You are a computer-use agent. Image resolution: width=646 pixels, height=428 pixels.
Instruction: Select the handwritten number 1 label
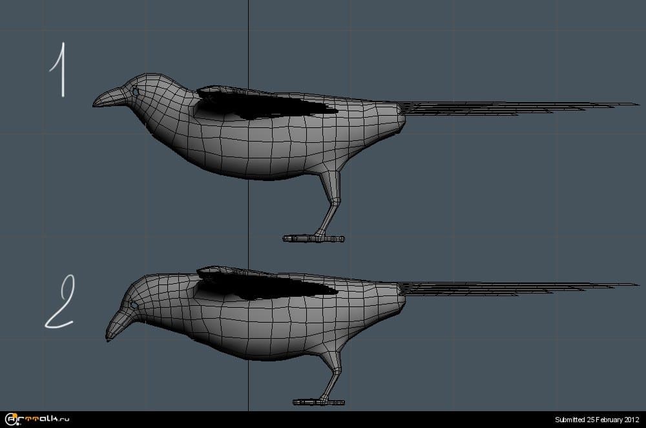(x=59, y=70)
